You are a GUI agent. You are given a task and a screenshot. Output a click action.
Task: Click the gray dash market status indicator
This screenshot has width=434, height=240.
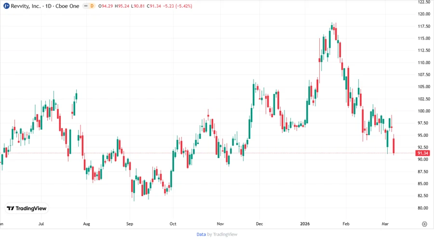click(86, 6)
